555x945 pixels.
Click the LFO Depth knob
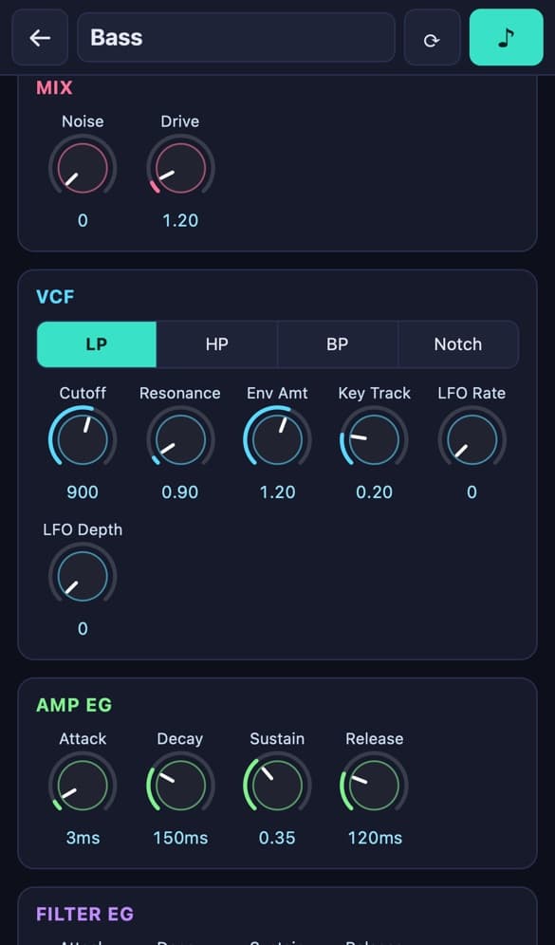pos(83,576)
